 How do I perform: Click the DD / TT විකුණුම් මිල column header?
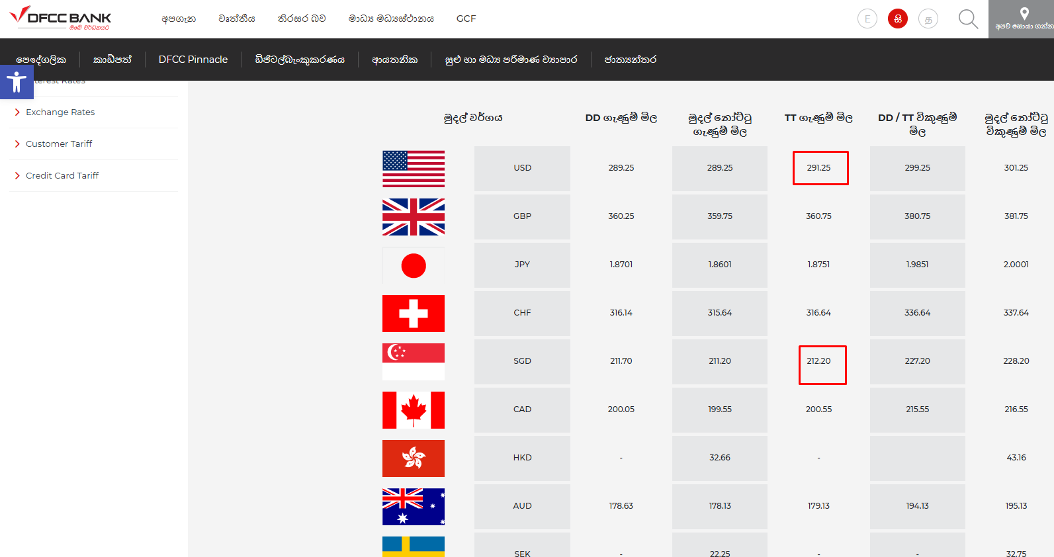(917, 124)
